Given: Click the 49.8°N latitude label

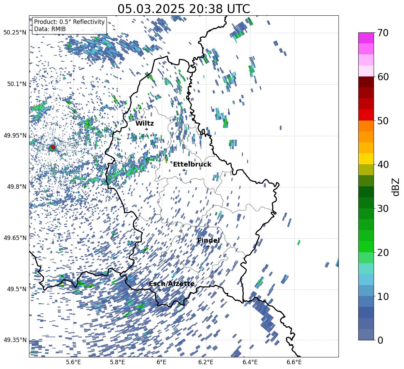Looking at the screenshot, I should coord(17,187).
